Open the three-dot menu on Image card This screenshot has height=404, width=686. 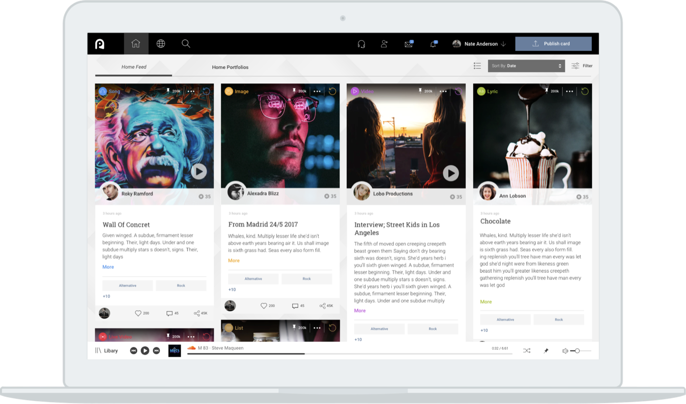coord(317,91)
